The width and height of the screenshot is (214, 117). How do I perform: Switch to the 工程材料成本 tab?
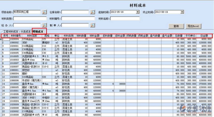11,32
